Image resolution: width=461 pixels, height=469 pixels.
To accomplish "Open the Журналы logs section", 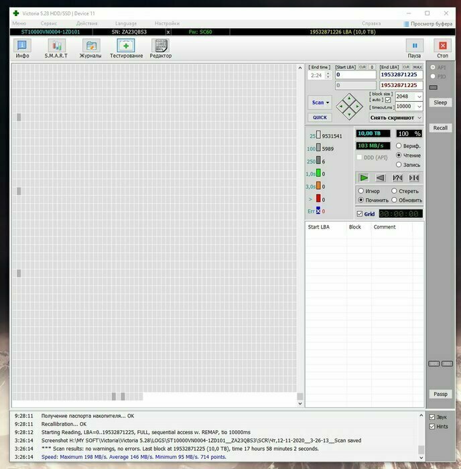I will (90, 48).
